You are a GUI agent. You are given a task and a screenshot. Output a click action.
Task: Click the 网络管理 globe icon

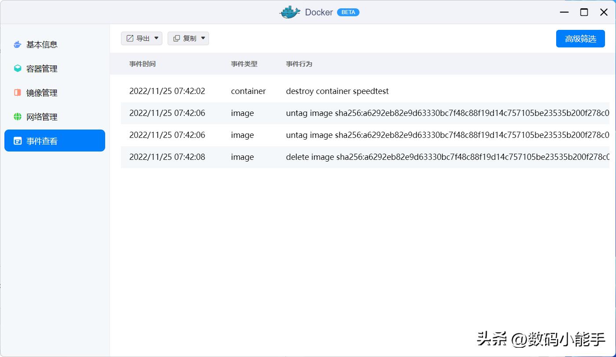pyautogui.click(x=17, y=117)
